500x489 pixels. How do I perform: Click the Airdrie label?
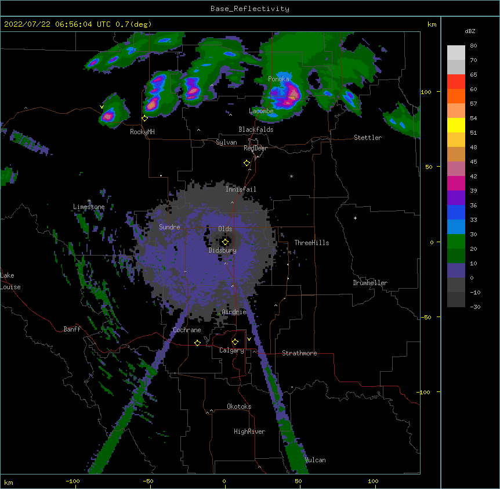coord(234,312)
